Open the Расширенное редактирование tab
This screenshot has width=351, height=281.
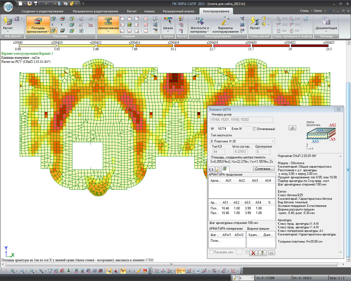coord(95,11)
